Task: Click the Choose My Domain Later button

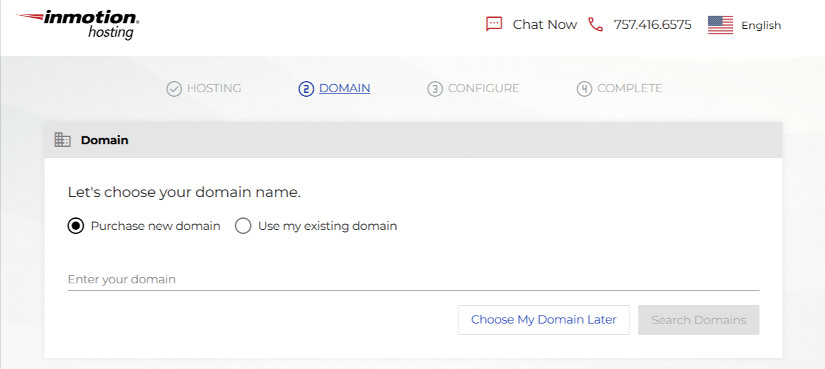Action: pos(544,320)
